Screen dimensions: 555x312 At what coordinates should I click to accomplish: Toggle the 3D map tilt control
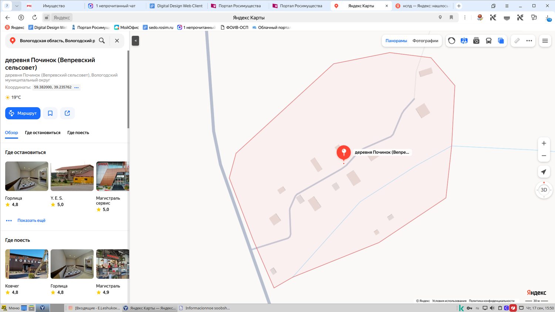[x=544, y=190]
